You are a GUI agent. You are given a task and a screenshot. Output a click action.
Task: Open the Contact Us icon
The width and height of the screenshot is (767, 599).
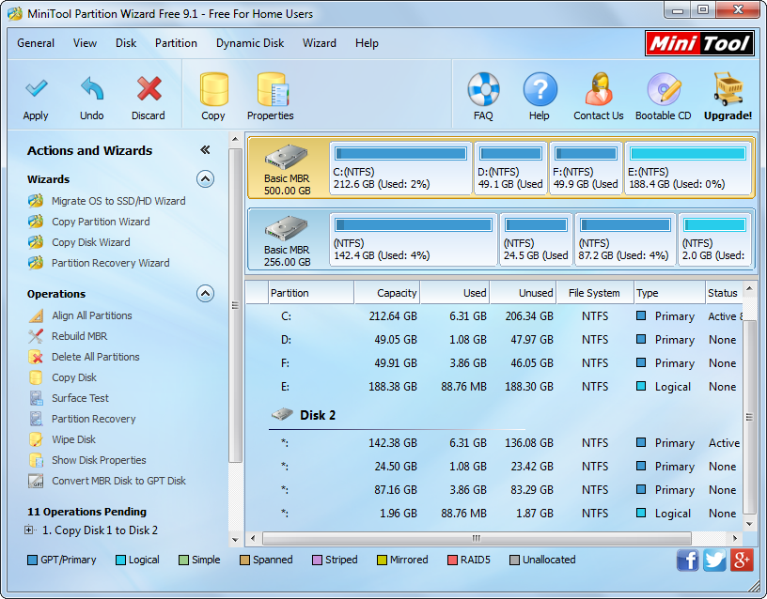click(x=599, y=89)
